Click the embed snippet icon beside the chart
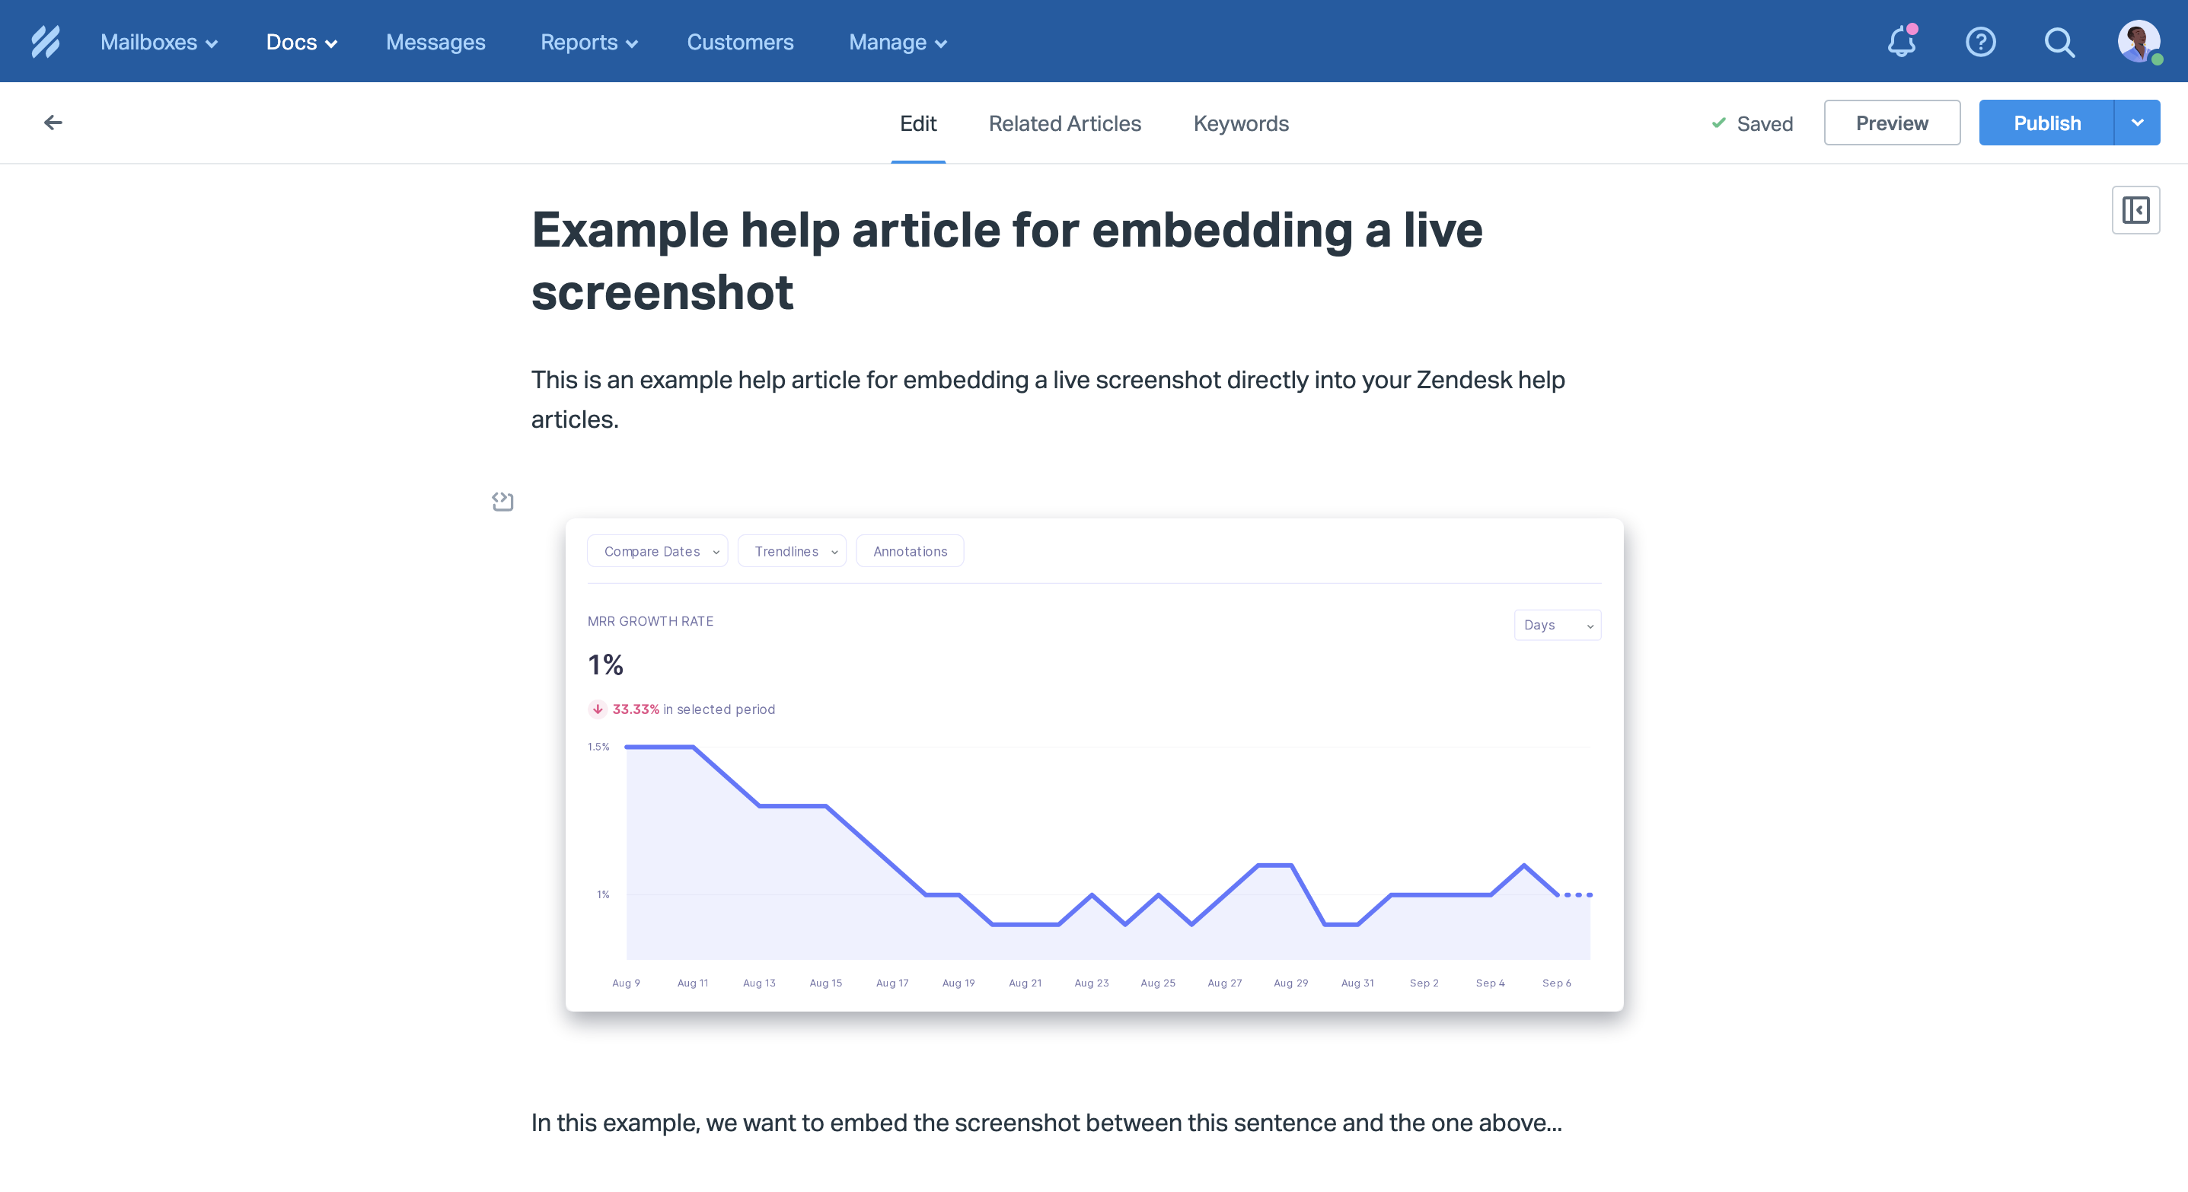 (502, 501)
